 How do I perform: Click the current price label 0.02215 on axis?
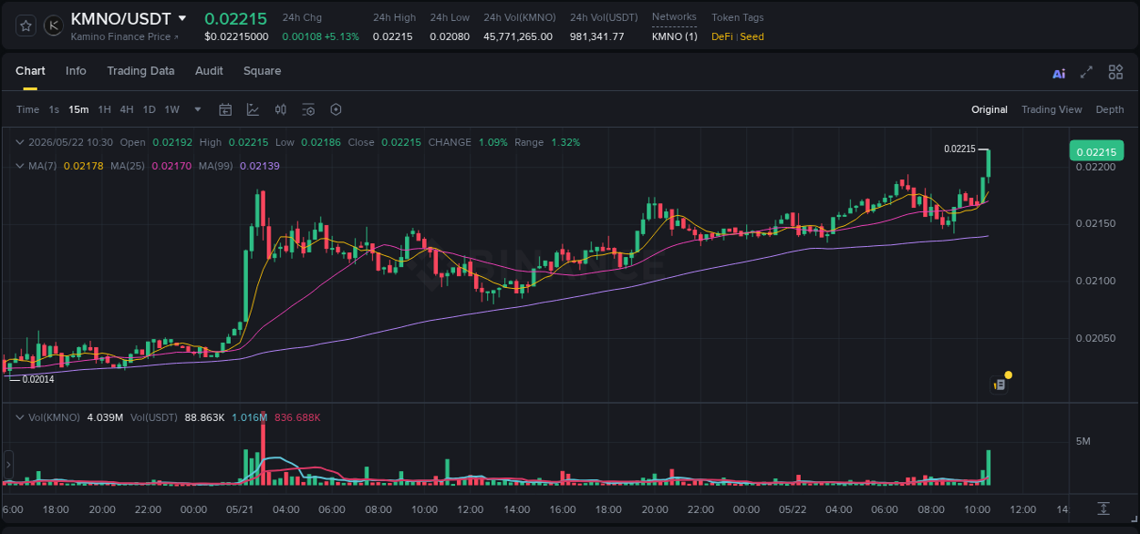(x=1096, y=151)
